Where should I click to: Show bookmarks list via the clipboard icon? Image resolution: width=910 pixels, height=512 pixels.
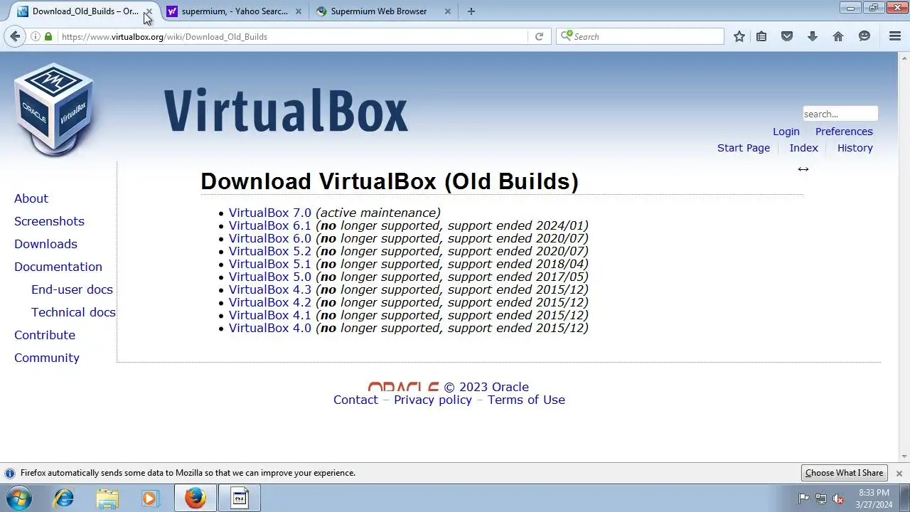click(761, 36)
